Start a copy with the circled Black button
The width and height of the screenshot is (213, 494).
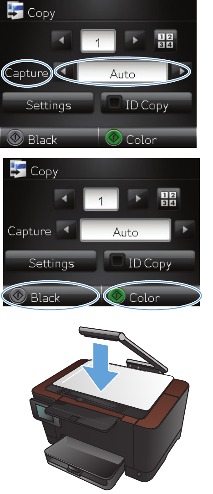[x=51, y=296]
